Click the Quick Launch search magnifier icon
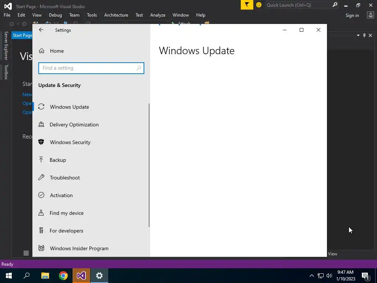This screenshot has width=377, height=283. click(334, 5)
